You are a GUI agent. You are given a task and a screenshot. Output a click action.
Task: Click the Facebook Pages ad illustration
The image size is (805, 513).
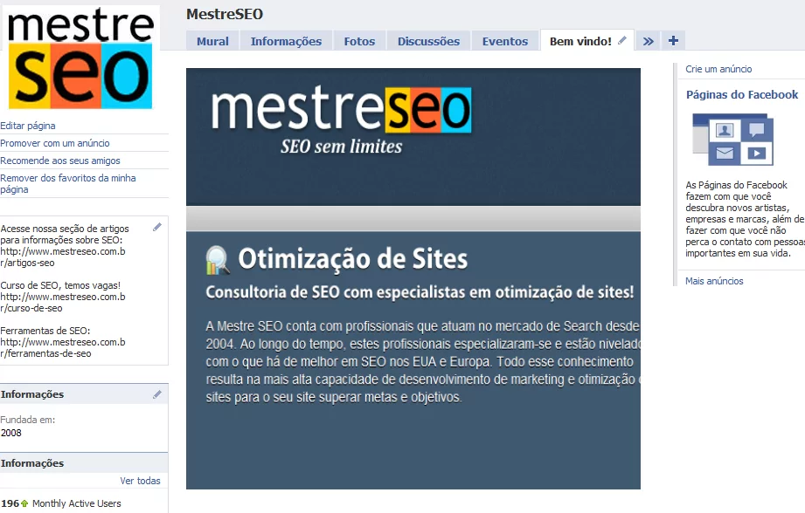(728, 139)
